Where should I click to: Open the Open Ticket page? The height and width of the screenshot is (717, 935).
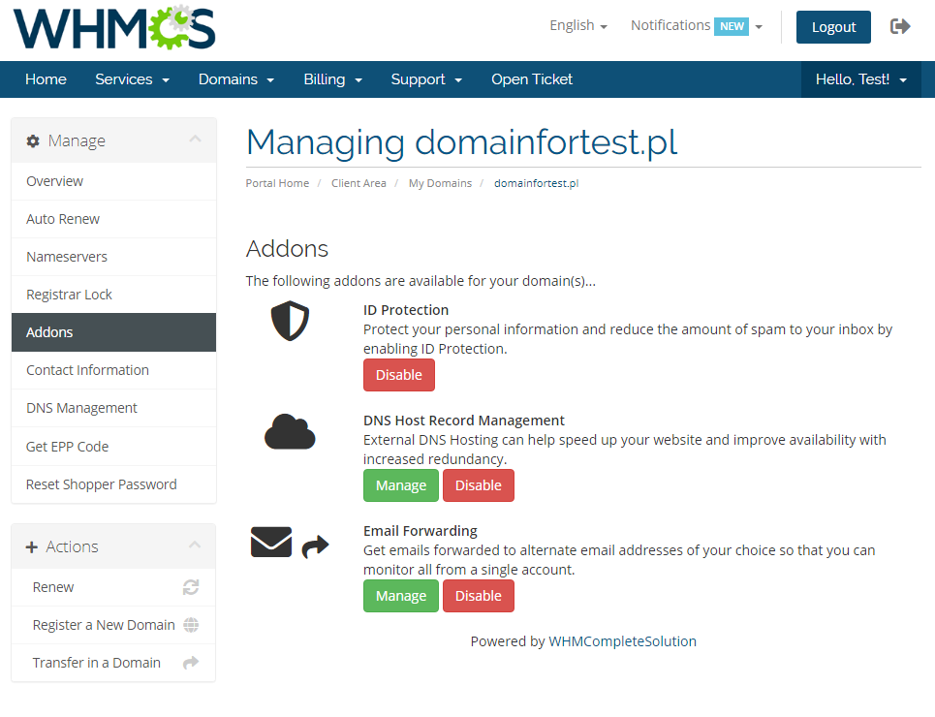point(532,79)
